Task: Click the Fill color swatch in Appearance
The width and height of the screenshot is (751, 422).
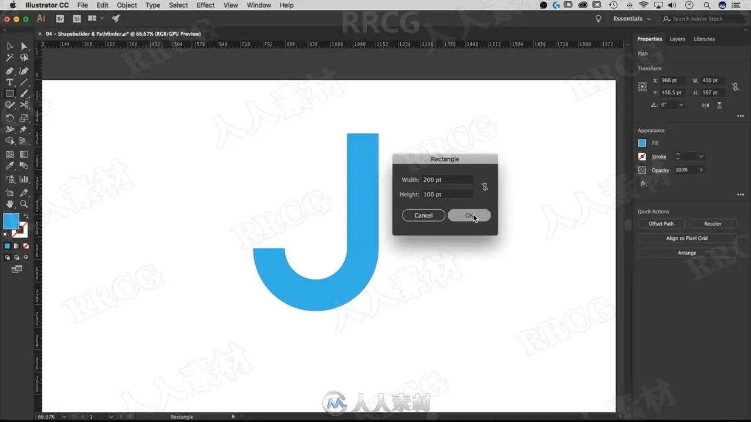Action: (x=642, y=143)
